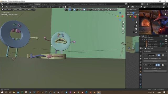Click the pan hand icon in main viewport

point(123,26)
